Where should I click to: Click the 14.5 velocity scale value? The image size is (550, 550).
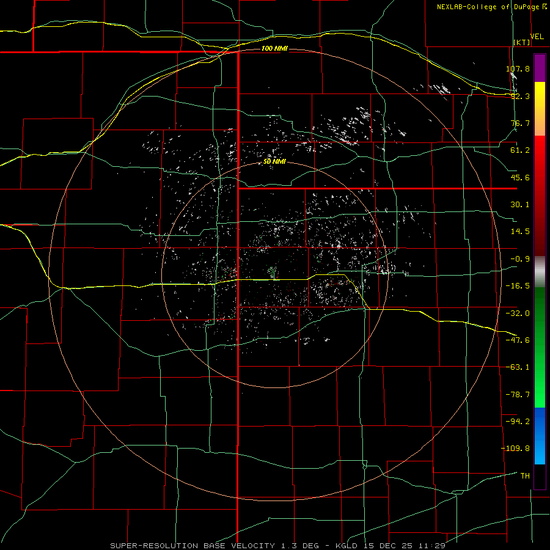tap(520, 232)
